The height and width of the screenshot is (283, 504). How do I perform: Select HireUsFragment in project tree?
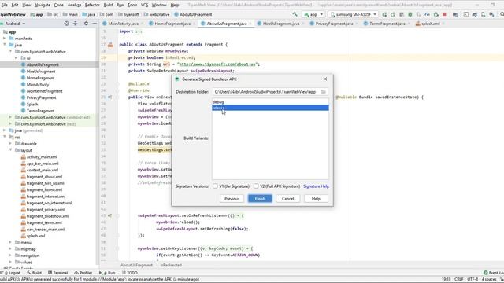point(41,72)
